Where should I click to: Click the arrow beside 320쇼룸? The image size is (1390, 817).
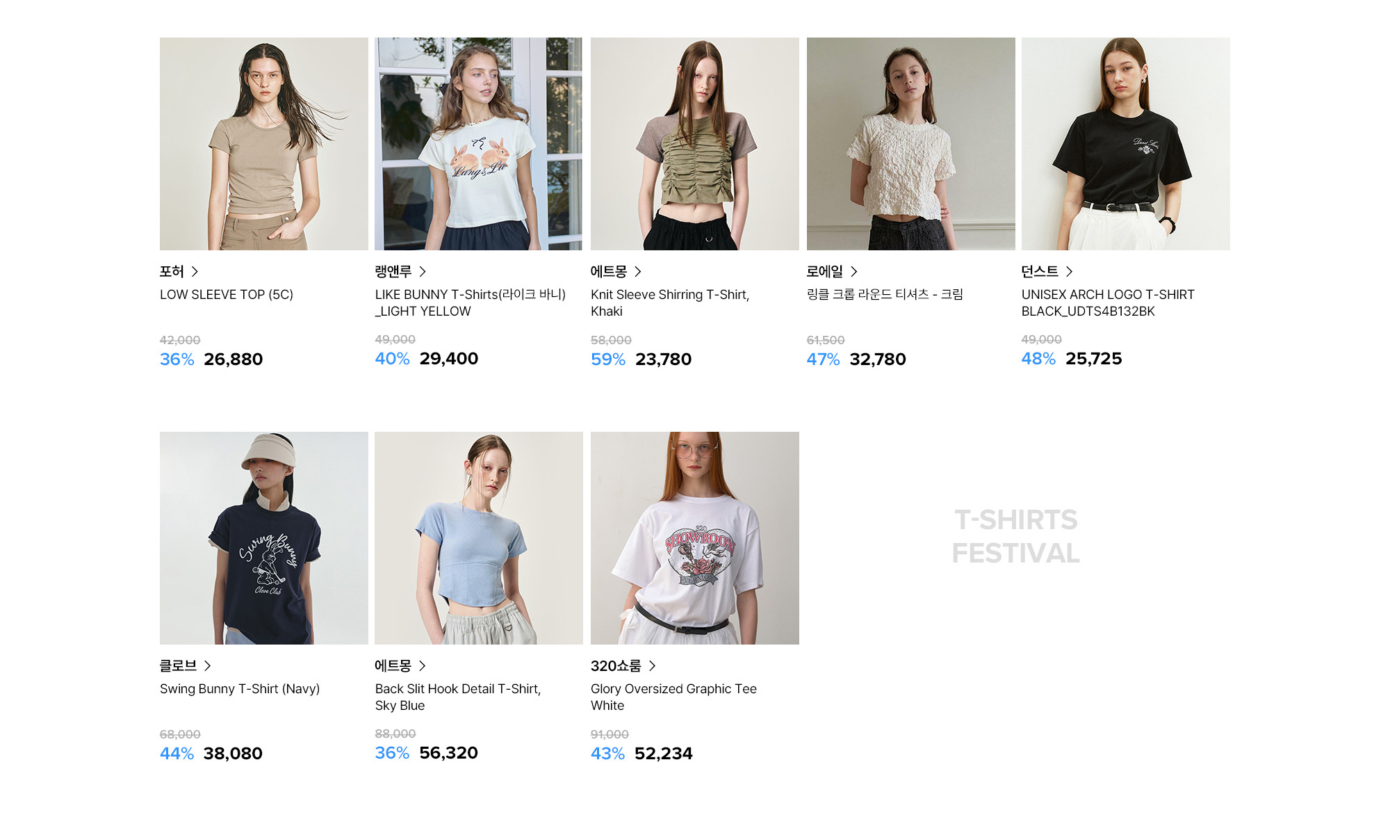click(653, 665)
